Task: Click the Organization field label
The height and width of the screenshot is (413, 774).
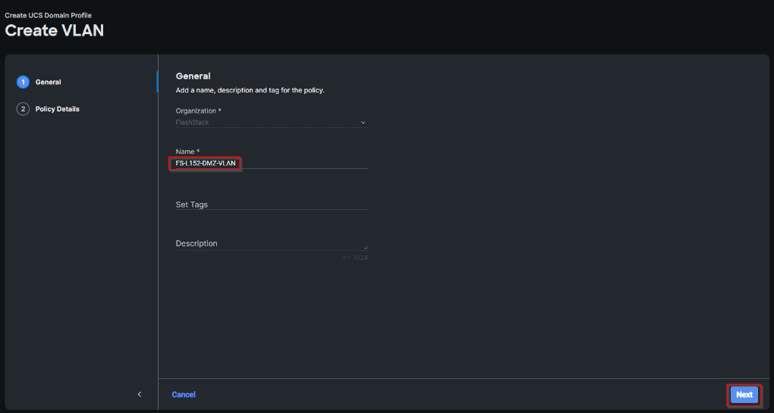Action: pos(198,111)
